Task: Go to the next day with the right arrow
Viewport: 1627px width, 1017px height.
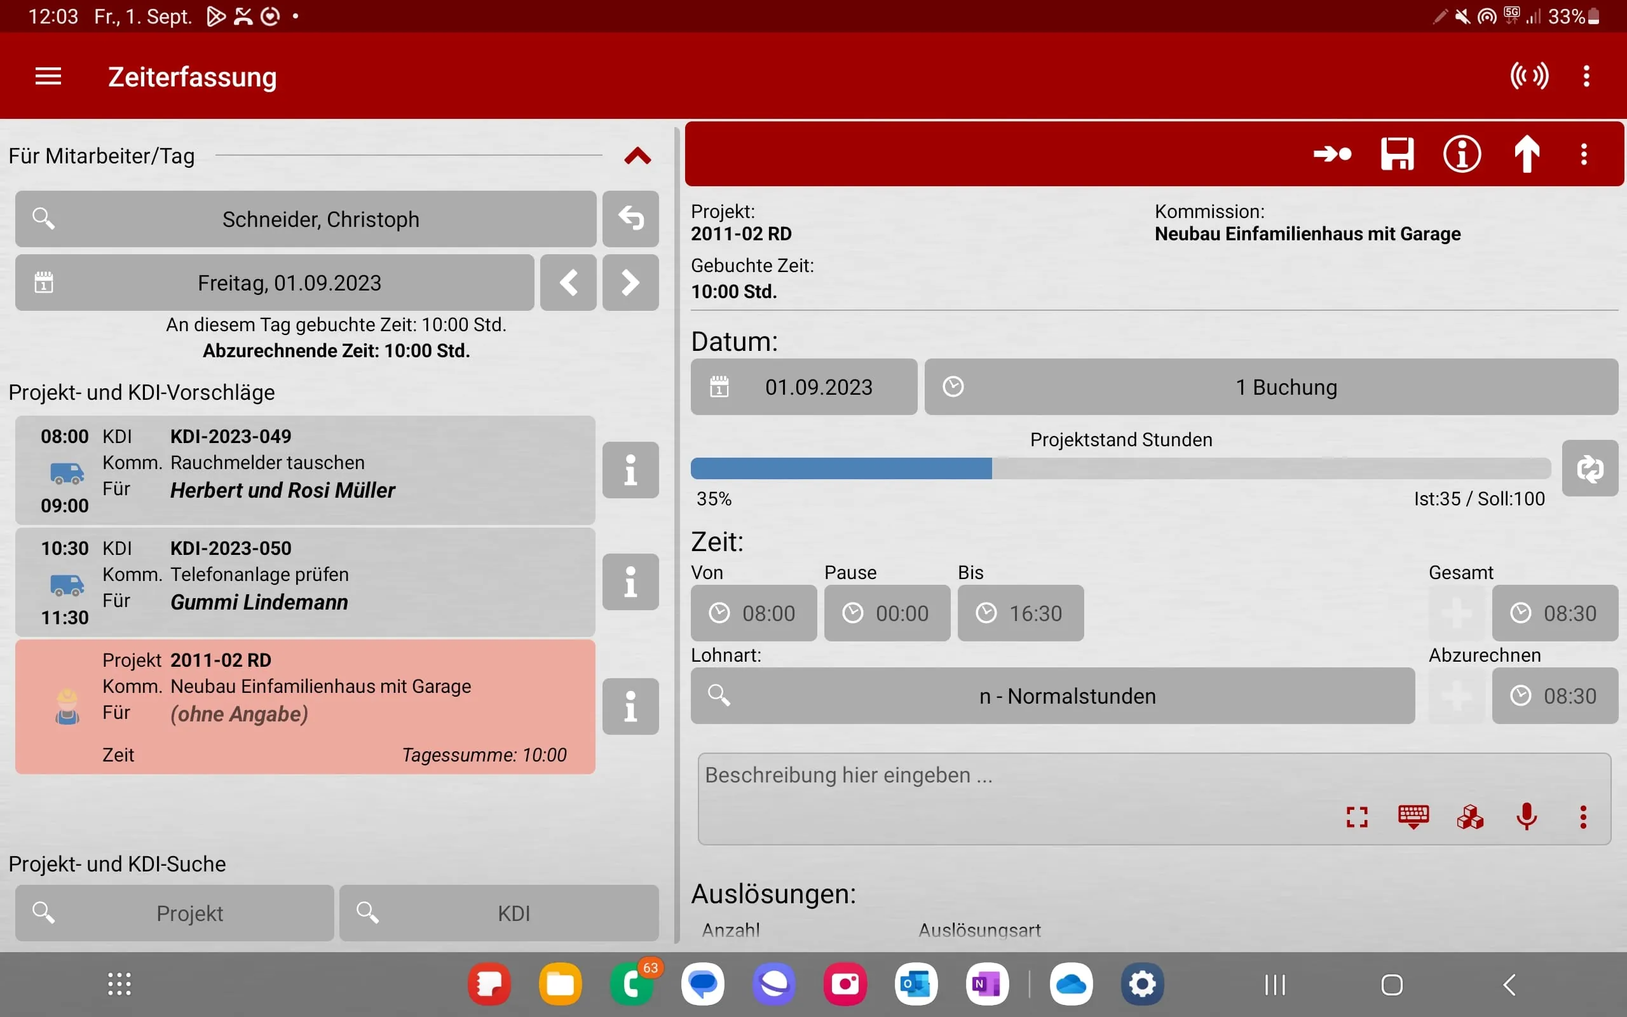Action: click(630, 282)
